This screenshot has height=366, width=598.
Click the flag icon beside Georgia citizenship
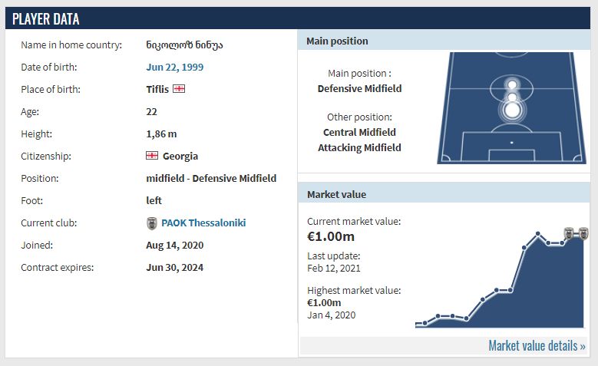tap(152, 156)
